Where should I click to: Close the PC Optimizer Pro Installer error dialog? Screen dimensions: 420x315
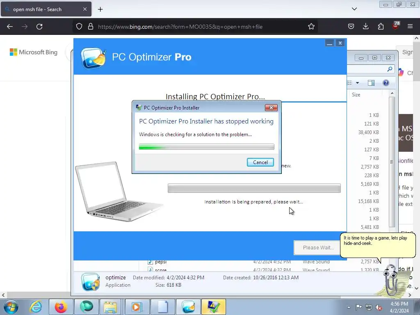pos(271,108)
